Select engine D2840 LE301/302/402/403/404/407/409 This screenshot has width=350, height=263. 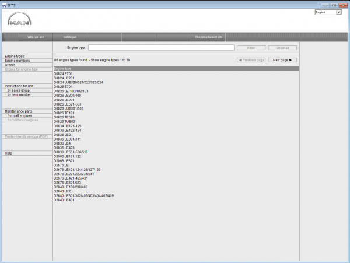click(x=83, y=195)
